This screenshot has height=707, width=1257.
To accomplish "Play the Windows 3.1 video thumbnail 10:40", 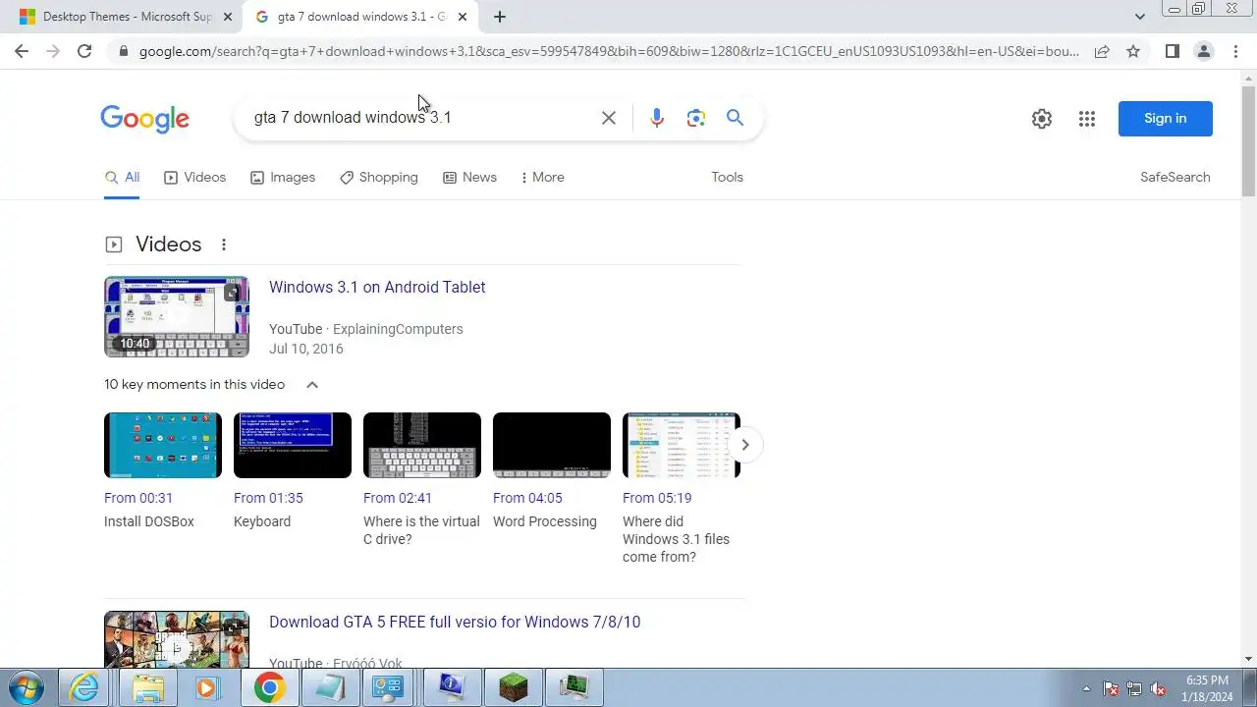I will tap(177, 316).
